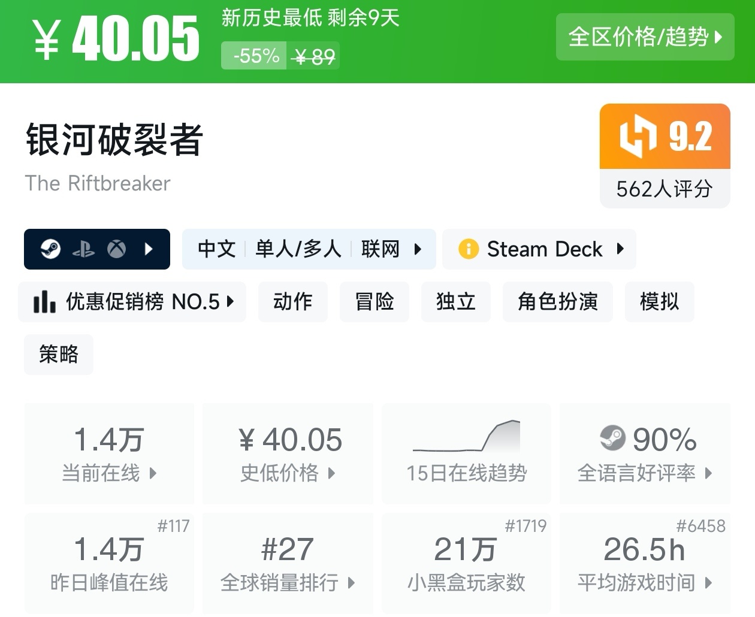Open the 15日在线趋势 trend chart

point(466,453)
